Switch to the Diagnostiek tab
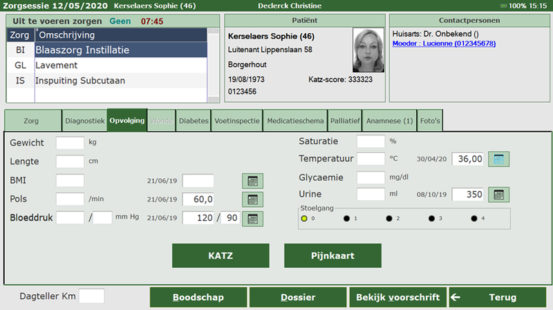Screen dimensions: 553x310 coord(84,121)
